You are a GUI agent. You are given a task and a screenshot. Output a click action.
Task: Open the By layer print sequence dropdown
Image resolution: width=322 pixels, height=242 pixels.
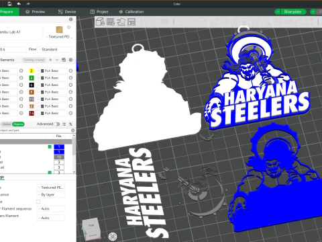[50, 195]
